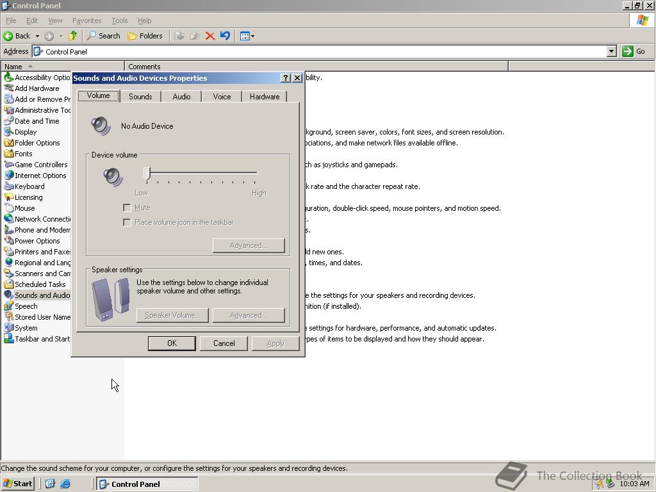Select the Internet Options icon
Screen dimensions: 656x492
9,176
